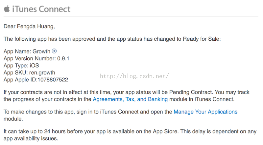Click the Apple ID number 1078807522
This screenshot has height=145, width=263.
pos(53,80)
